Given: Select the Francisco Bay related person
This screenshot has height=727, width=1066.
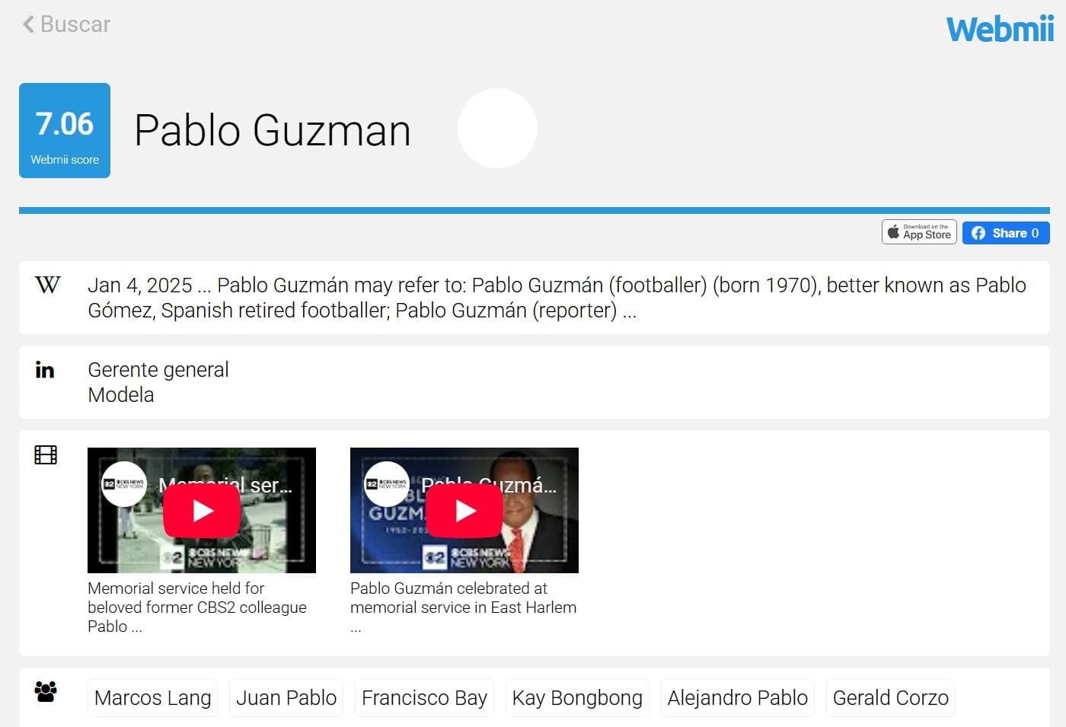Looking at the screenshot, I should [424, 698].
